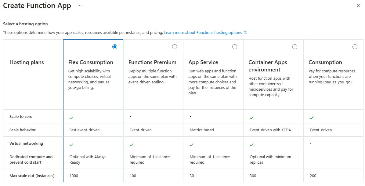This screenshot has height=186, width=365.
Task: Select the Consumption plan radio button
Action: pos(355,47)
